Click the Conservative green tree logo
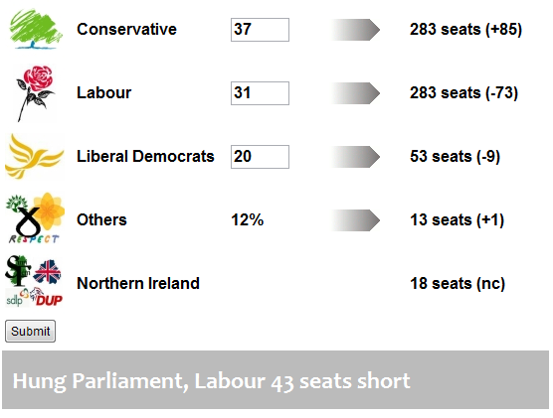The height and width of the screenshot is (418, 553). [x=36, y=29]
